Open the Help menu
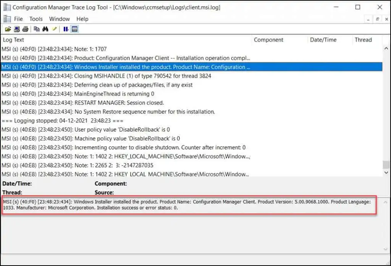 click(82, 19)
